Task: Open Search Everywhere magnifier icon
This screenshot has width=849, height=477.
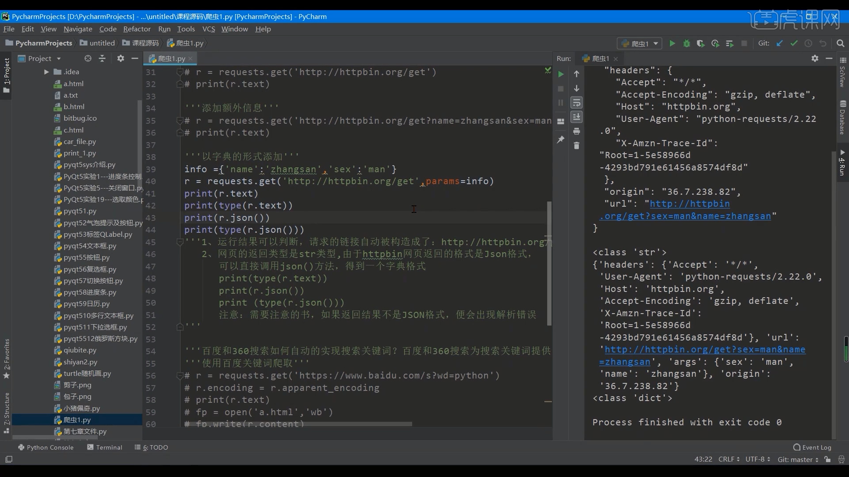Action: click(x=841, y=43)
